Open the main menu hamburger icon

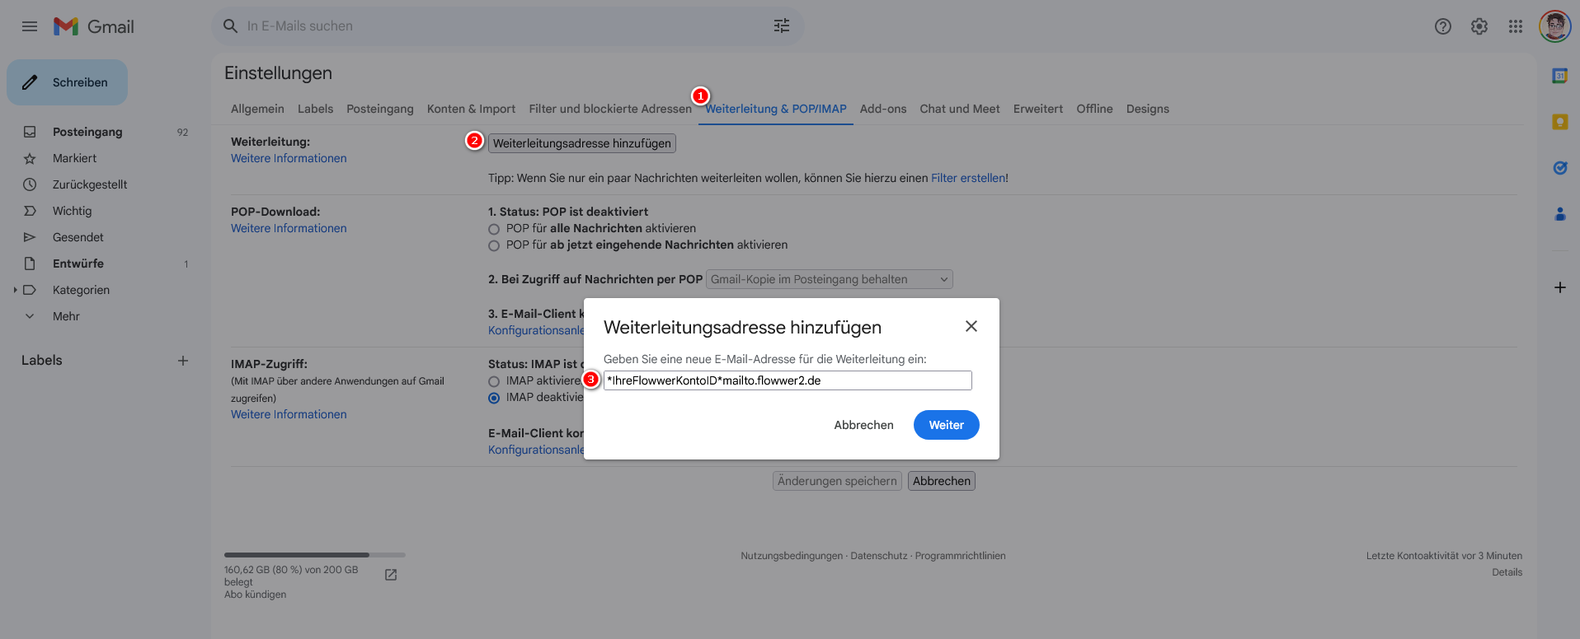pyautogui.click(x=30, y=26)
